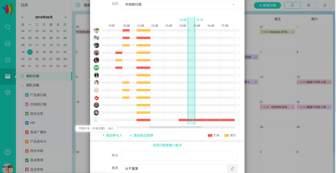Click the 添加参与人 link
336x173 pixels.
pos(112,136)
